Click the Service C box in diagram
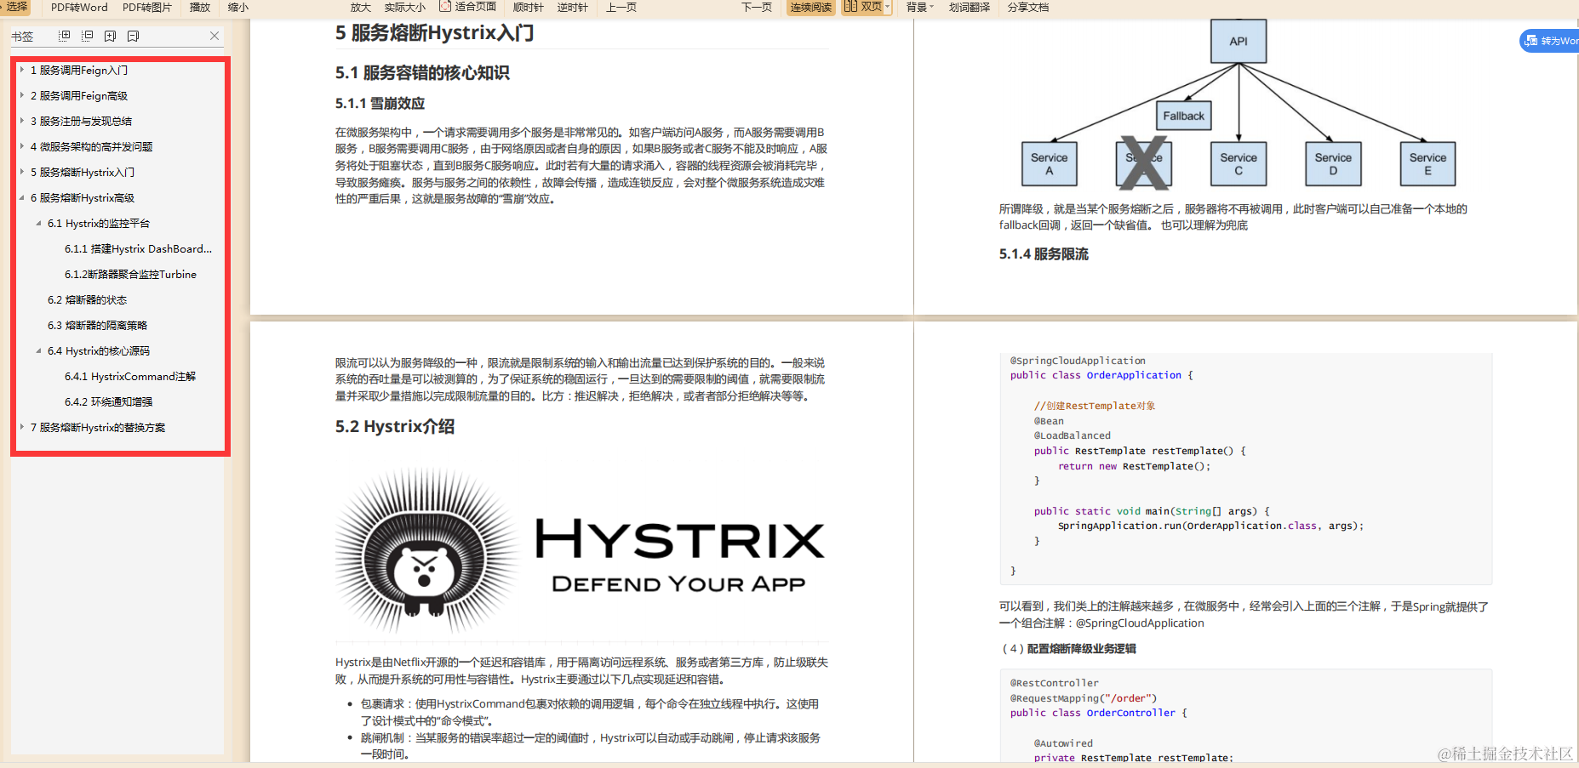The image size is (1579, 768). 1239,164
